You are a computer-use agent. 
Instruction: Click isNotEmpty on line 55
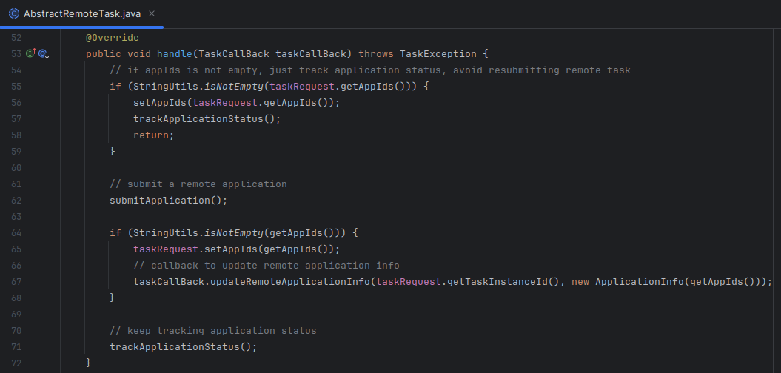(234, 86)
